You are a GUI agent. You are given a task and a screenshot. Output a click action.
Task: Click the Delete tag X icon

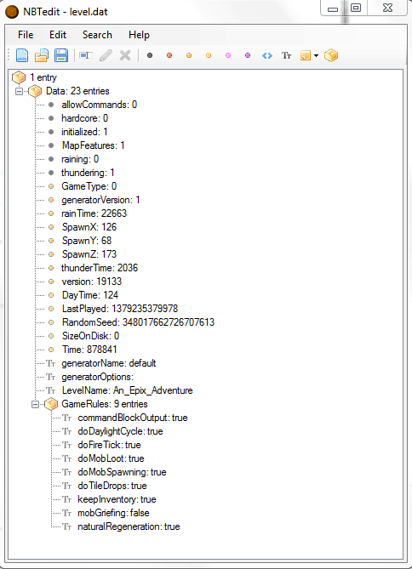pyautogui.click(x=125, y=55)
